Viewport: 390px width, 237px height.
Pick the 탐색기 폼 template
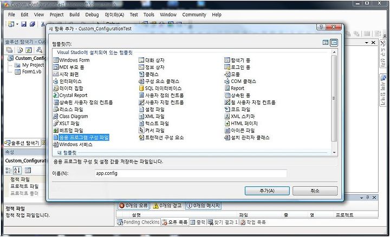[x=237, y=60]
